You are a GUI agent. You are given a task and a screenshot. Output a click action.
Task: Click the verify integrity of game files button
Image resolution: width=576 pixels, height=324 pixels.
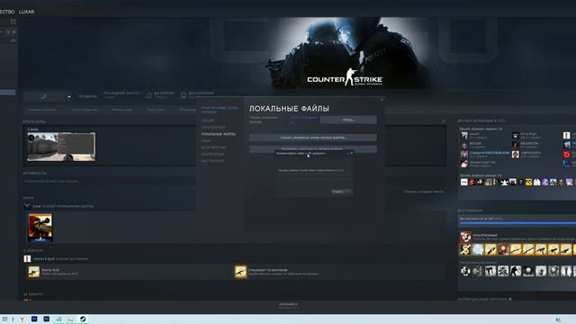point(313,148)
